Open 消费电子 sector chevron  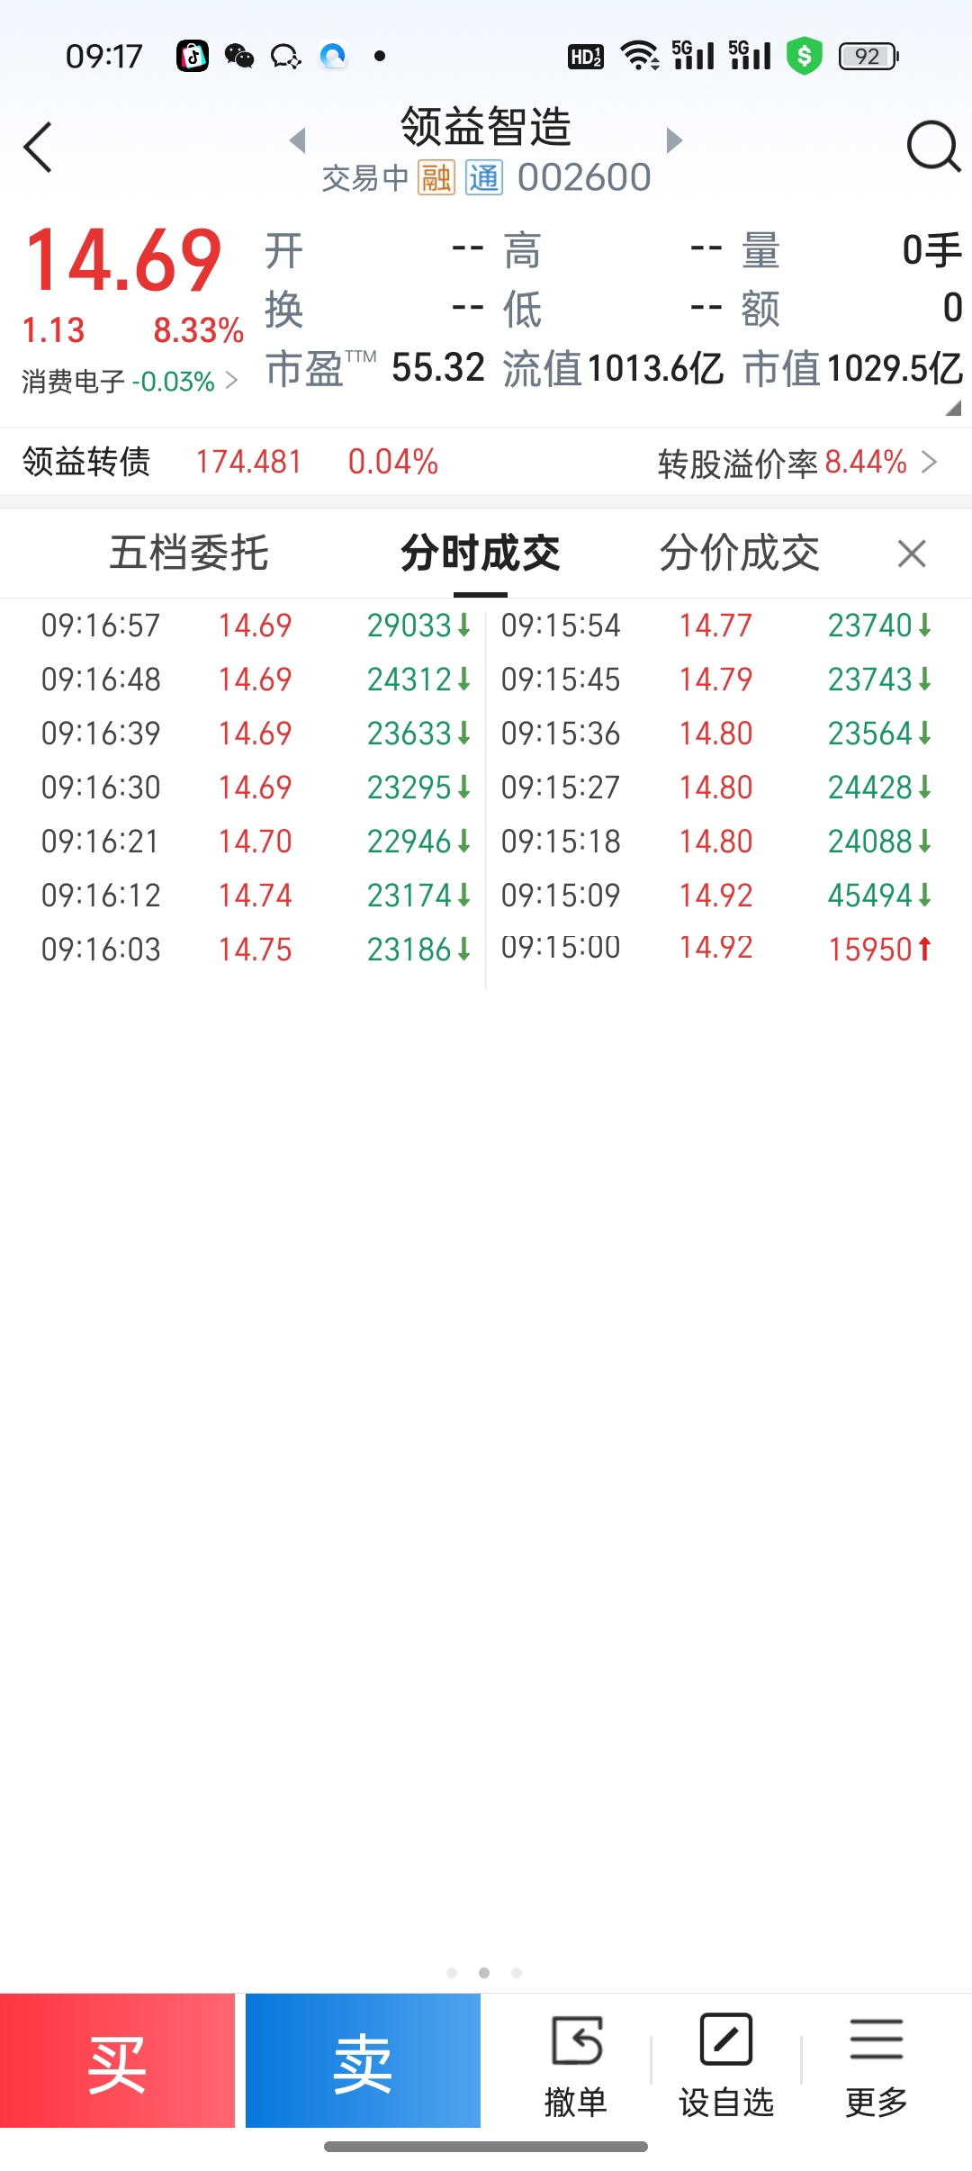click(x=231, y=381)
